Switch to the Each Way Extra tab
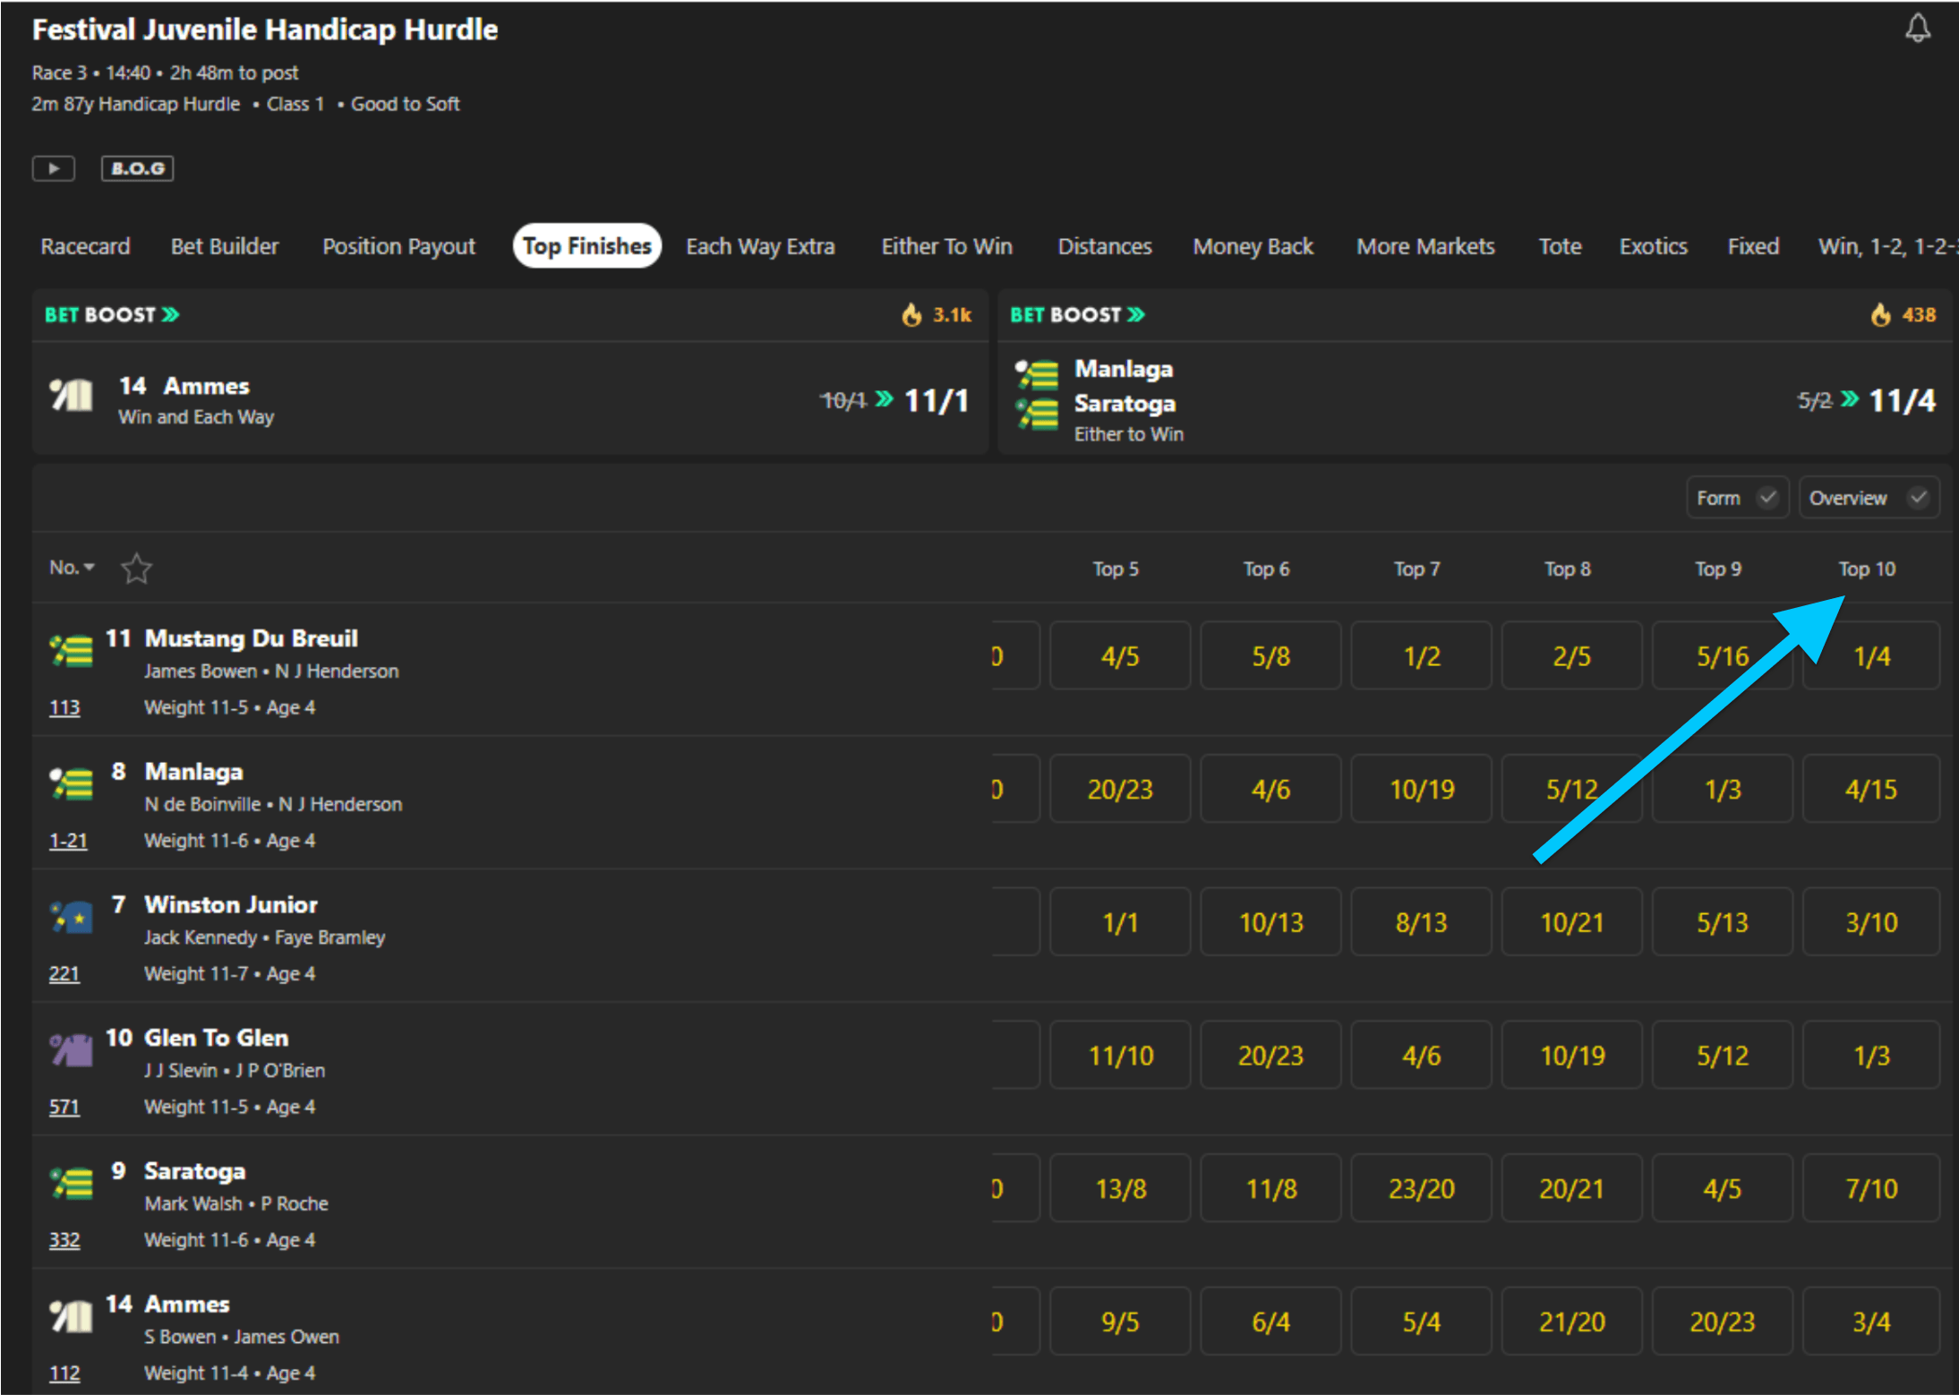 click(x=760, y=246)
